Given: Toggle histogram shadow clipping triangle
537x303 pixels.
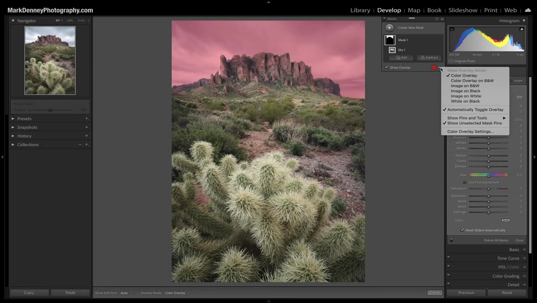Looking at the screenshot, I should (452, 29).
